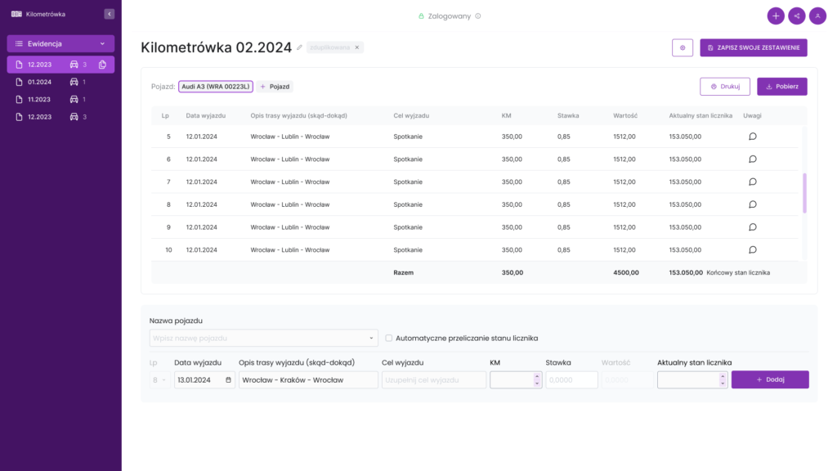837x471 pixels.
Task: Click the pencil icon next to Kilometrówka 02.2024
Action: click(x=299, y=47)
